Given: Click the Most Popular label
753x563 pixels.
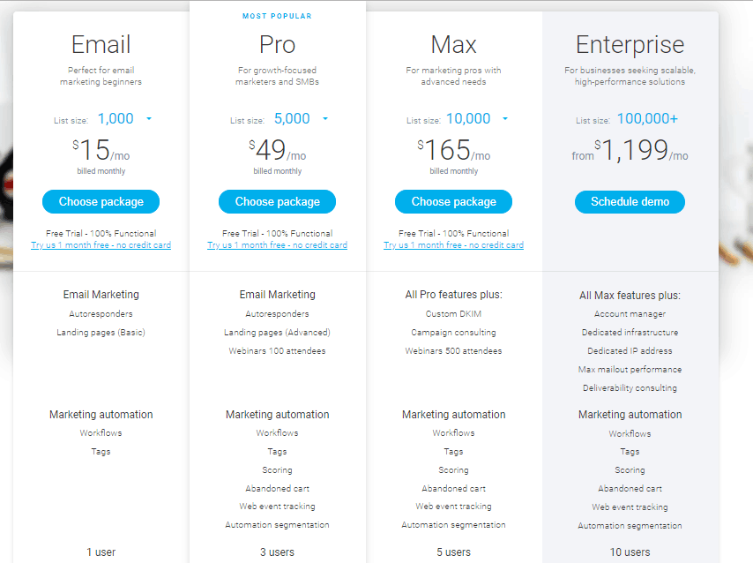Looking at the screenshot, I should pos(277,16).
